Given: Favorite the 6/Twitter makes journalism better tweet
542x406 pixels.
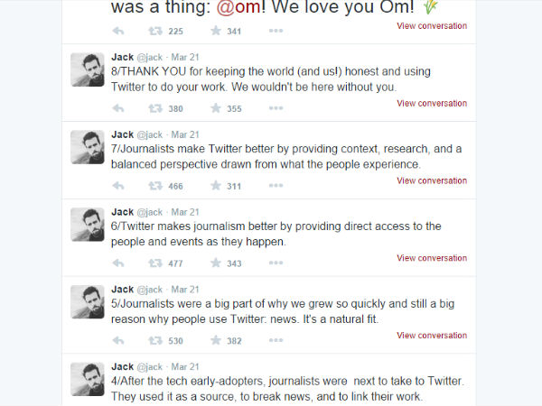Looking at the screenshot, I should pyautogui.click(x=216, y=263).
